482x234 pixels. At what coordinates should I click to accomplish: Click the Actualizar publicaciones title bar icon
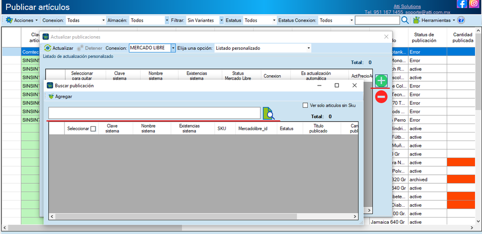pos(46,37)
